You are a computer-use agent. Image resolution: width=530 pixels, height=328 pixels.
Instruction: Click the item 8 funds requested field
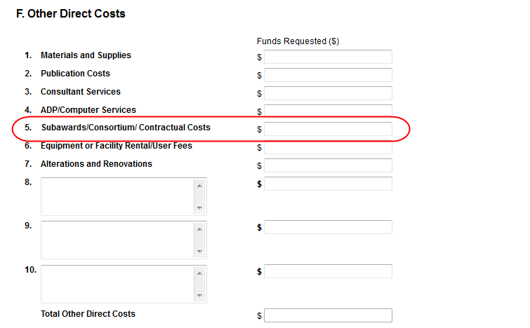point(328,184)
